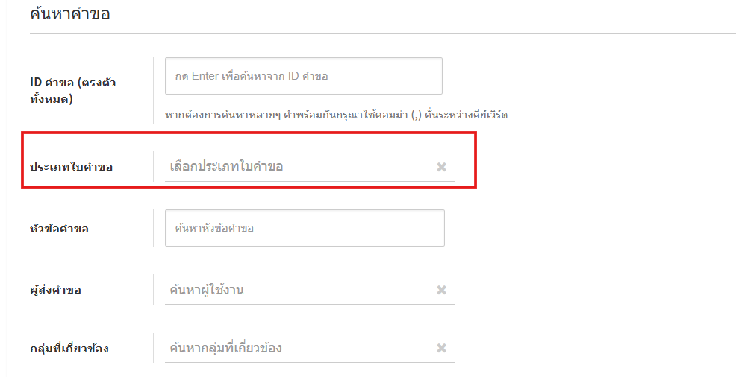
Task: Clear the ผู้ส่งคำขอ field using its X icon
Action: tap(441, 290)
